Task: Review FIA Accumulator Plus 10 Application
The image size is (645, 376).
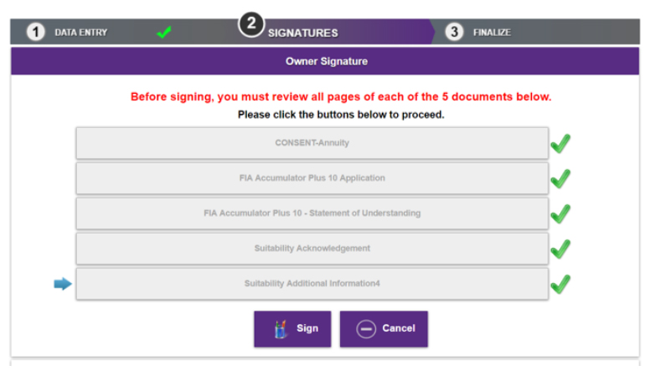Action: (x=312, y=178)
